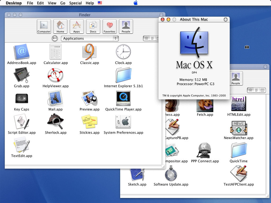The image size is (271, 203).
Task: Select the Internet Explorer 5.1b1 folder
Action: 123,75
